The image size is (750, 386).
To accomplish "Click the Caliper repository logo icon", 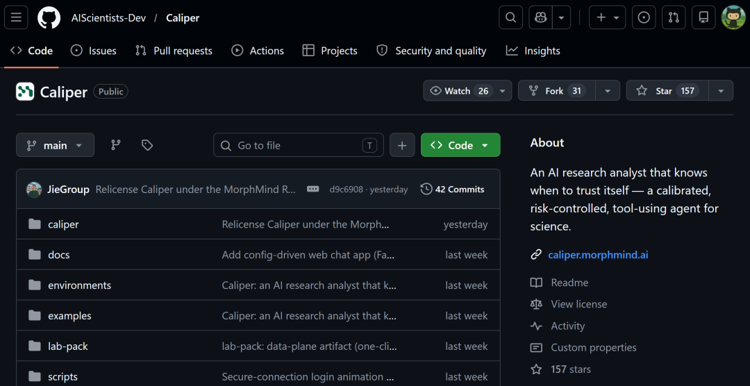I will click(25, 92).
